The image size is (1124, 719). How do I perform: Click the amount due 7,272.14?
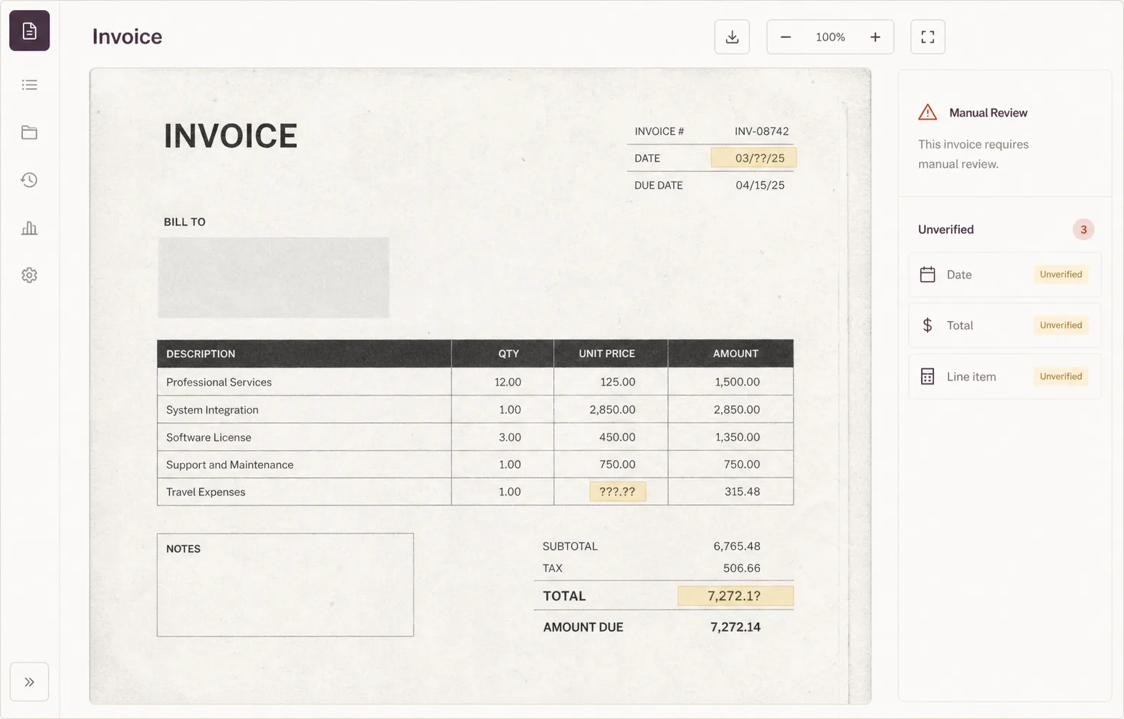coord(735,627)
